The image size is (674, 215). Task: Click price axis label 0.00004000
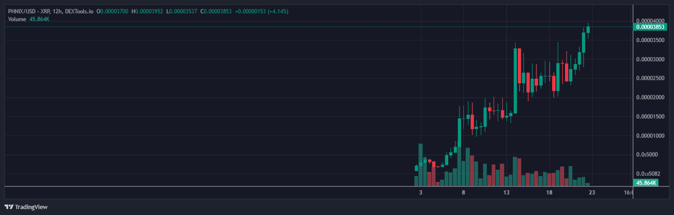pos(650,21)
